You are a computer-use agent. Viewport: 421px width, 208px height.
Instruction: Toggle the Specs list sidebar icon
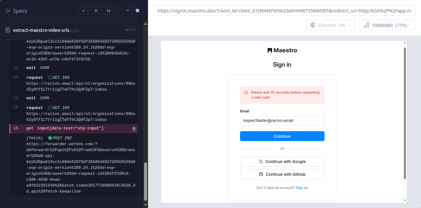(8, 11)
